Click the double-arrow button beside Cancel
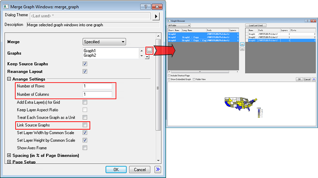 click(157, 169)
